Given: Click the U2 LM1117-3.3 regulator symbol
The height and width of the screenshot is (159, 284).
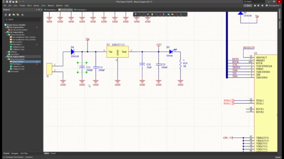Looking at the screenshot, I should coord(118,52).
